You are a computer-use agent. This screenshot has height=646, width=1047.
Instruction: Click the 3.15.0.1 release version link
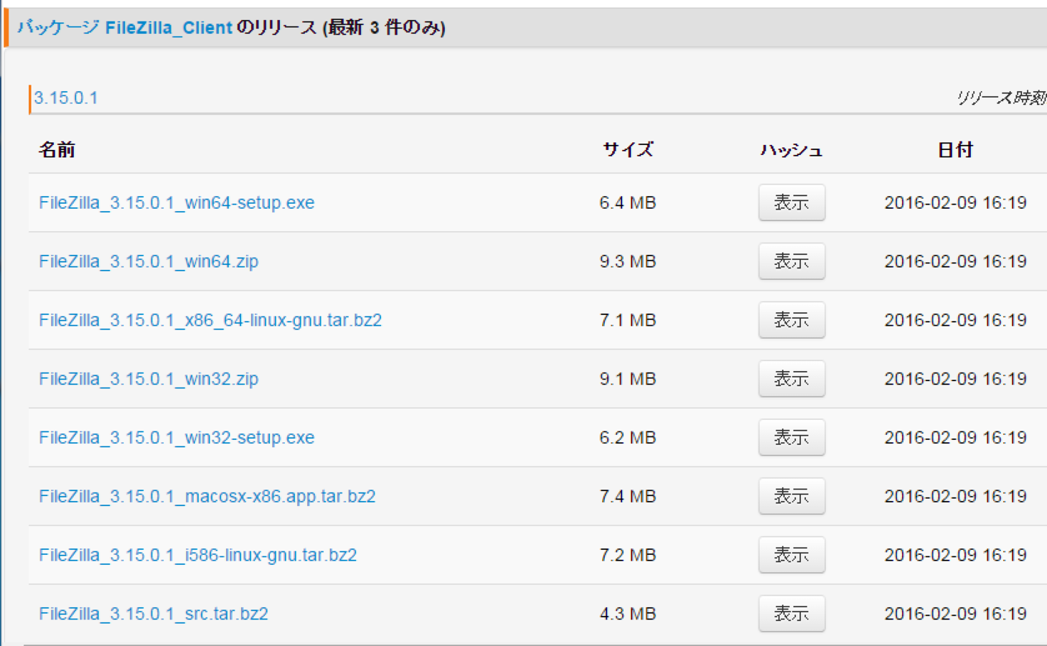(66, 98)
